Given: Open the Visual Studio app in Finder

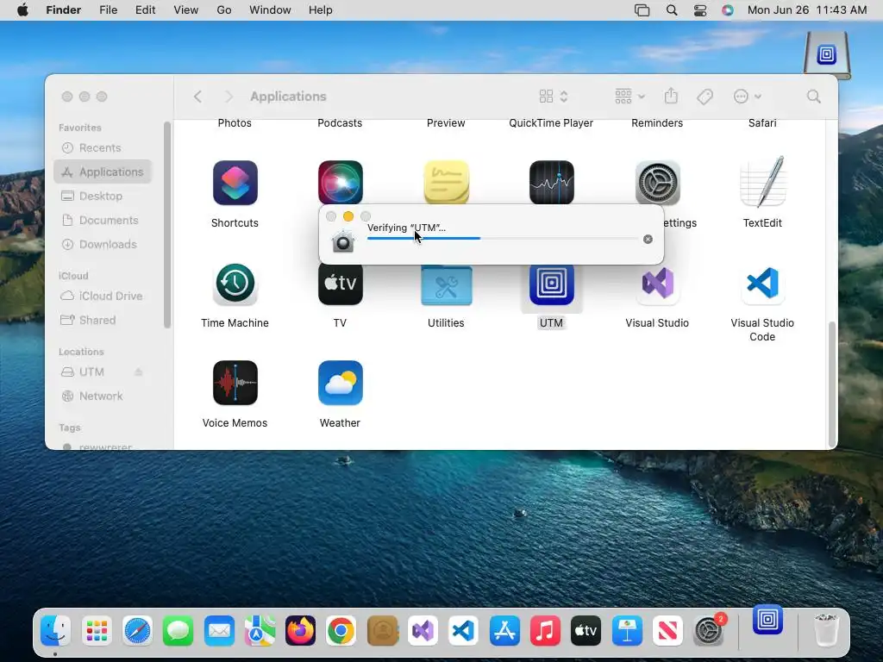Looking at the screenshot, I should click(657, 283).
